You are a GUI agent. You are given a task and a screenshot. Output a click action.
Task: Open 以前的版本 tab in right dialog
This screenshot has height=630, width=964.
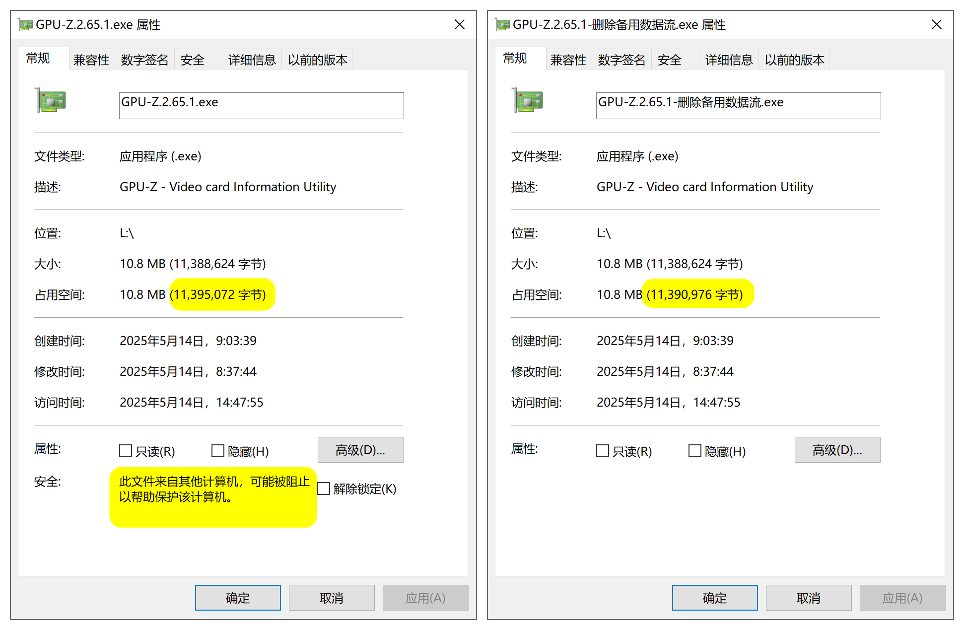[x=794, y=60]
